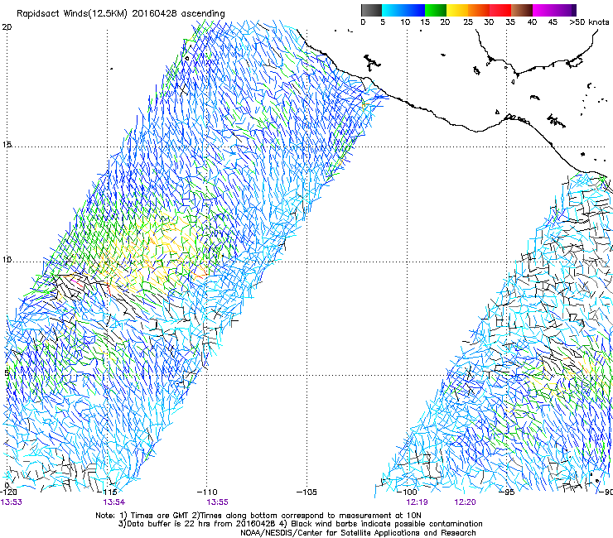Click the magenta 40-45 knots legend swatch

click(543, 10)
